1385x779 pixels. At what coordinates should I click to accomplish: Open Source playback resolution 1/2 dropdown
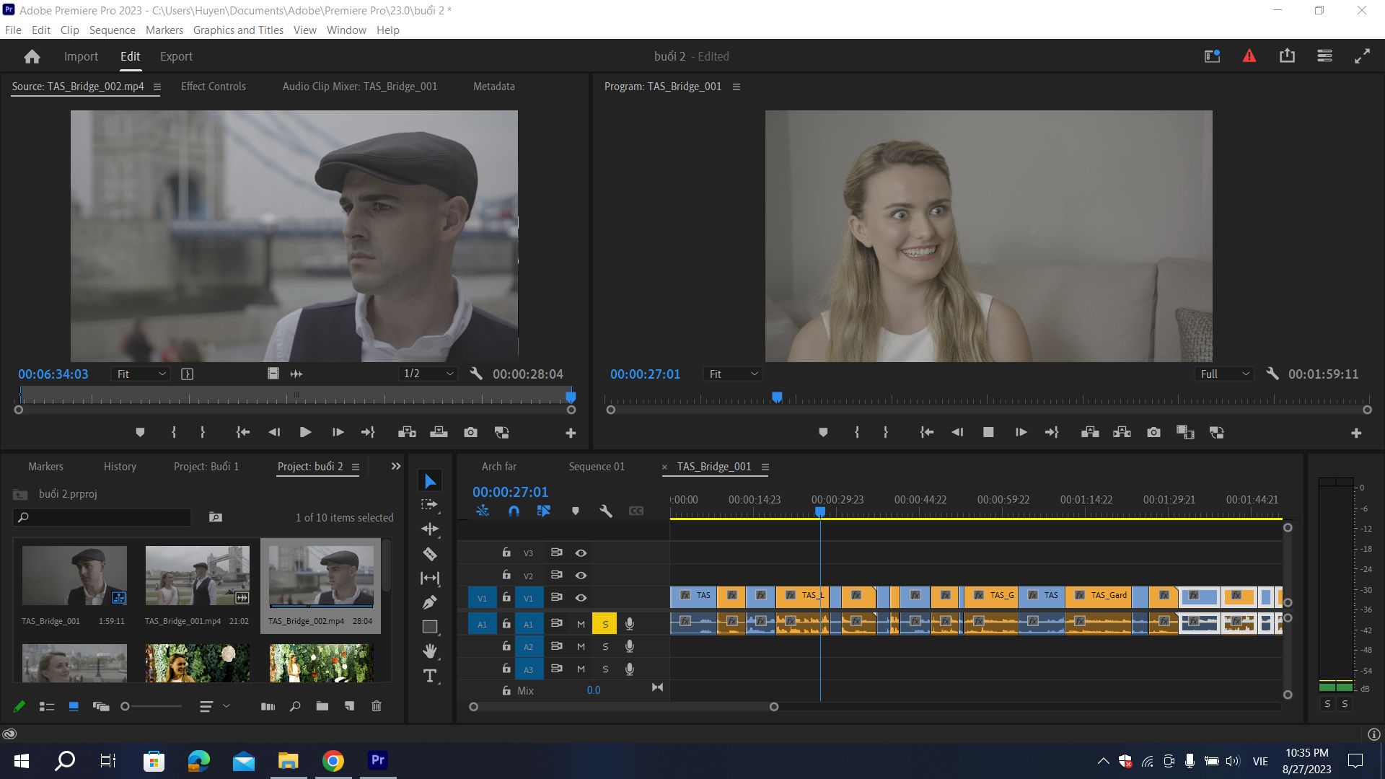pyautogui.click(x=428, y=374)
